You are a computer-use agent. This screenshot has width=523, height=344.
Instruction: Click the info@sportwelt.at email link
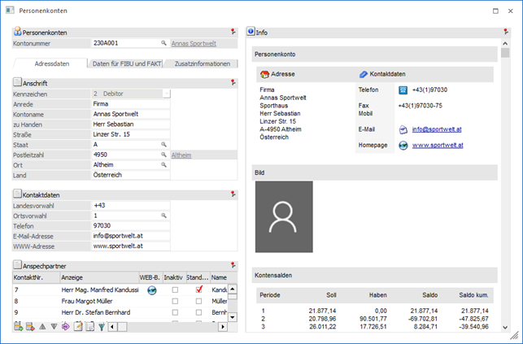pos(436,128)
